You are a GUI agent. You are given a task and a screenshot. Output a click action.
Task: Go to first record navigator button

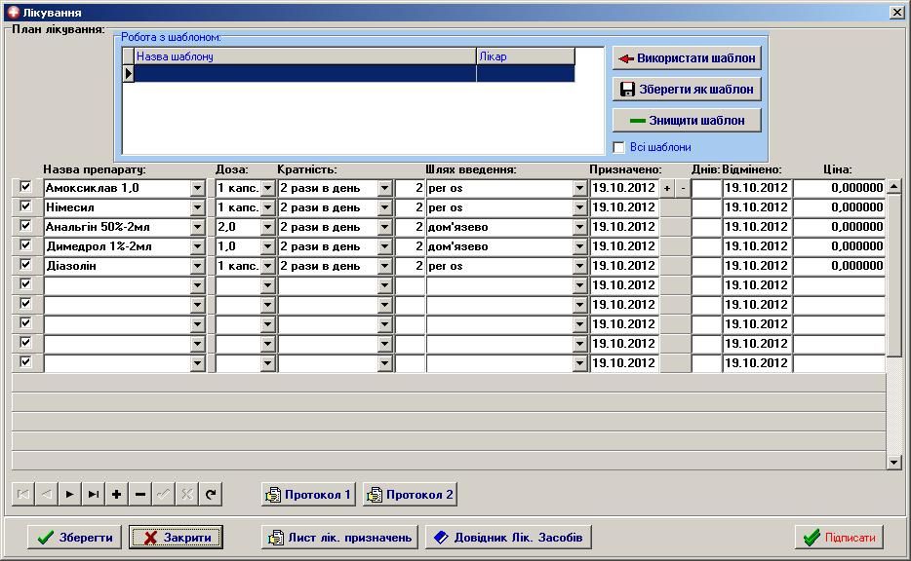click(22, 494)
